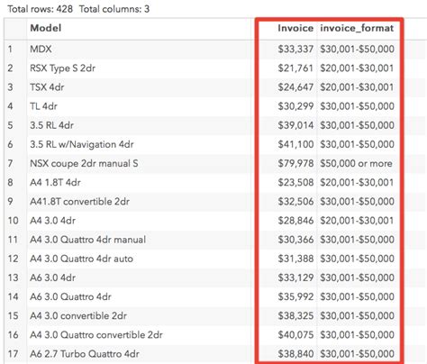Image resolution: width=427 pixels, height=364 pixels.
Task: Click the $50,000 or more format cell
Action: point(356,163)
